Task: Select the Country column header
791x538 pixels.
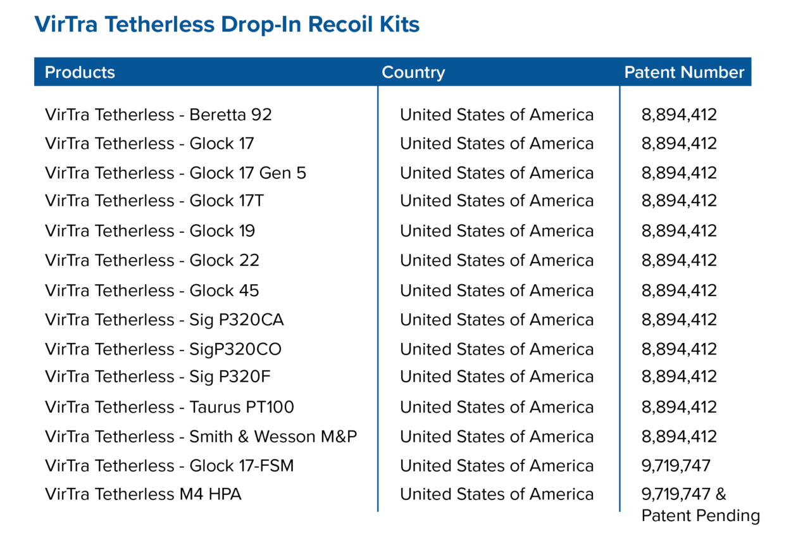Action: (x=413, y=72)
